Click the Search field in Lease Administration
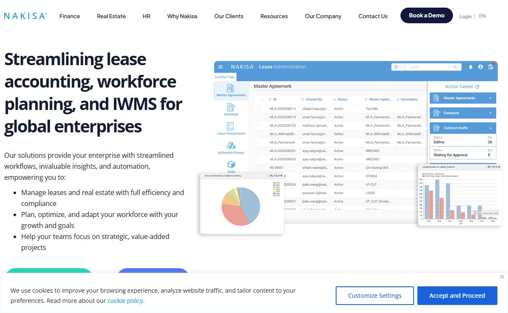The width and height of the screenshot is (508, 313). tap(428, 67)
